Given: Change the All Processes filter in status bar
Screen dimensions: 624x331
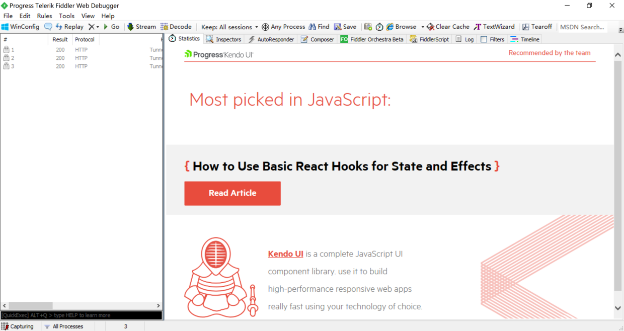Looking at the screenshot, I should 64,326.
